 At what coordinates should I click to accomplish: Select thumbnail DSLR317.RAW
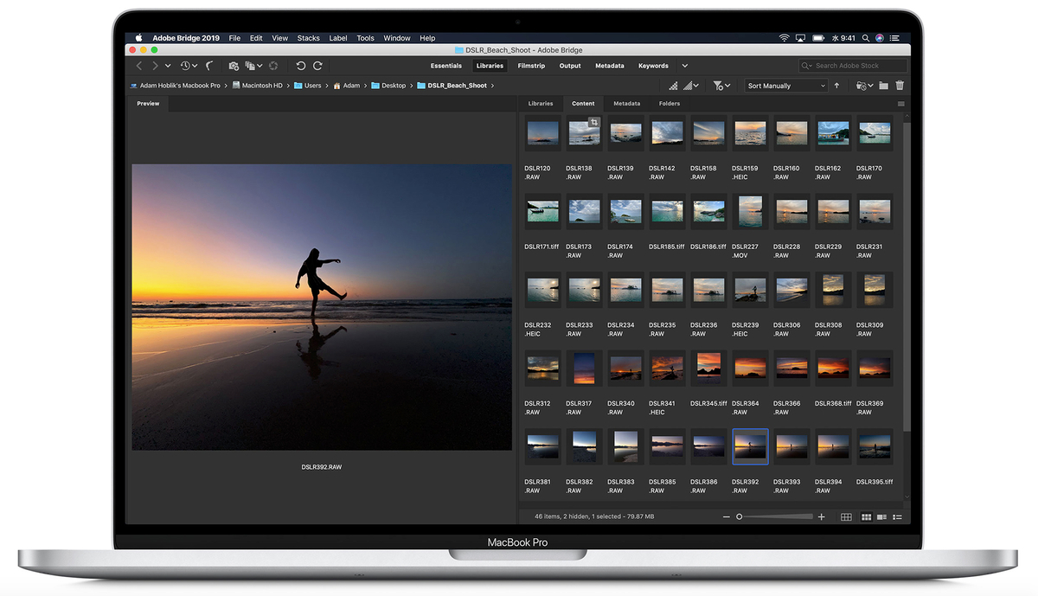pyautogui.click(x=584, y=368)
